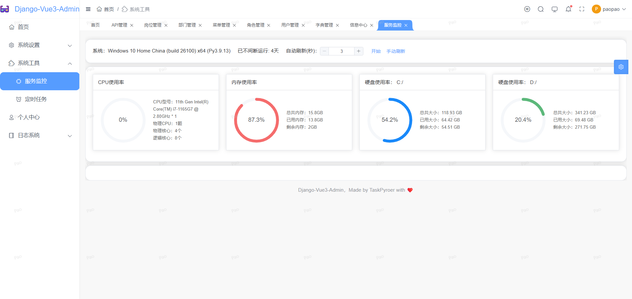This screenshot has width=632, height=299.
Task: Click the CPU 0% usage gauge
Action: pyautogui.click(x=123, y=120)
